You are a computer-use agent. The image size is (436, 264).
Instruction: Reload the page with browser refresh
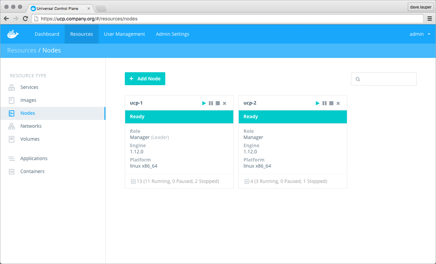click(25, 19)
